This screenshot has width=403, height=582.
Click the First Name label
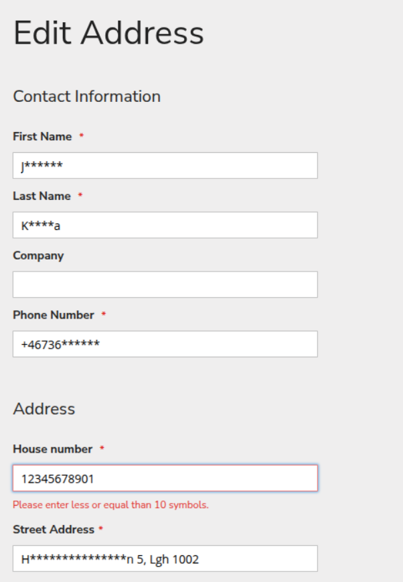42,136
